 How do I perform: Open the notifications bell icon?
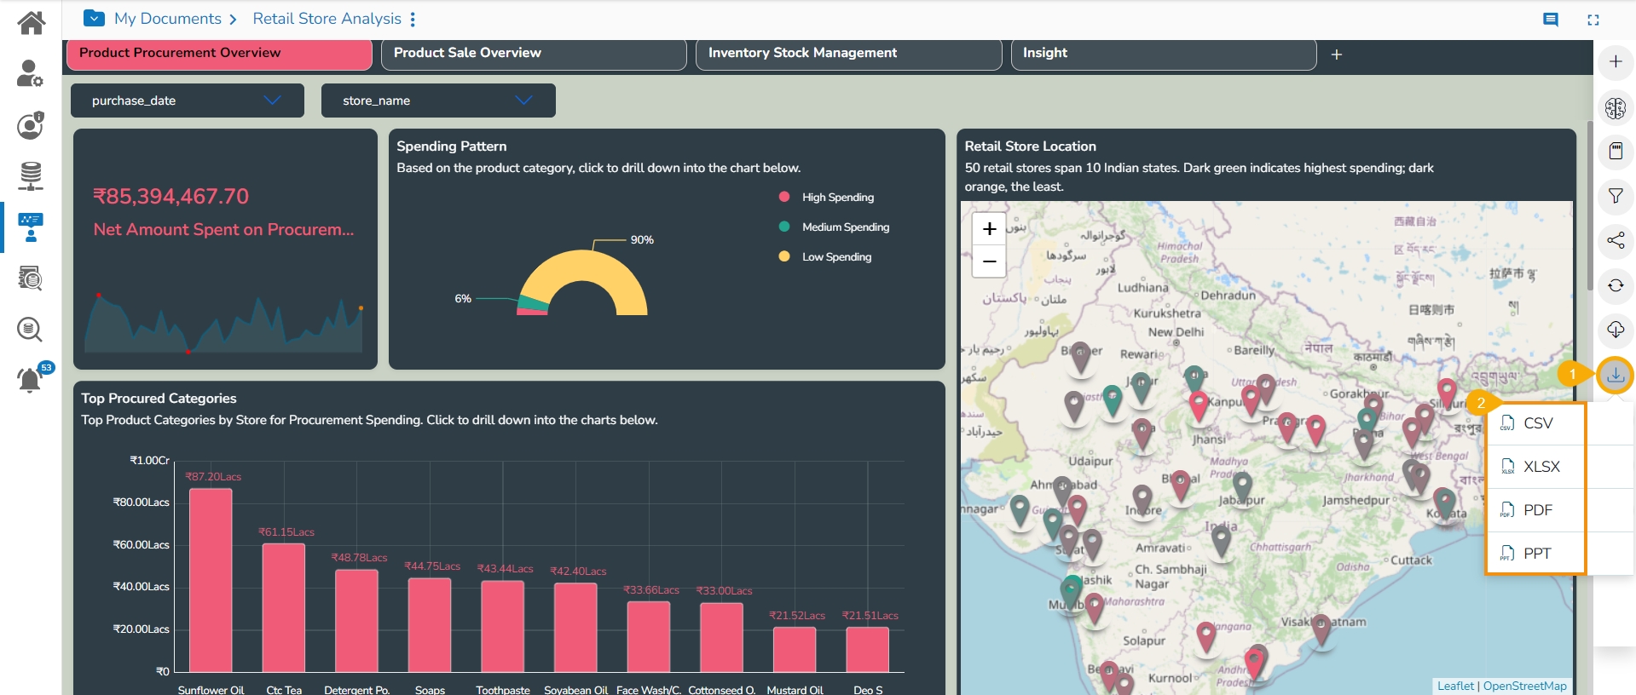[30, 379]
